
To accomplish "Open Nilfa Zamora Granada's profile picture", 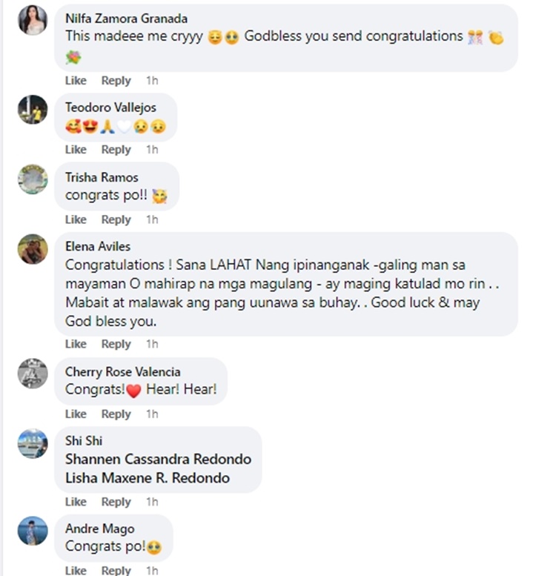I will pos(33,20).
